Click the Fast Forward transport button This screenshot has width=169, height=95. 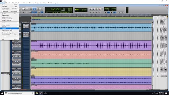(x=97, y=12)
